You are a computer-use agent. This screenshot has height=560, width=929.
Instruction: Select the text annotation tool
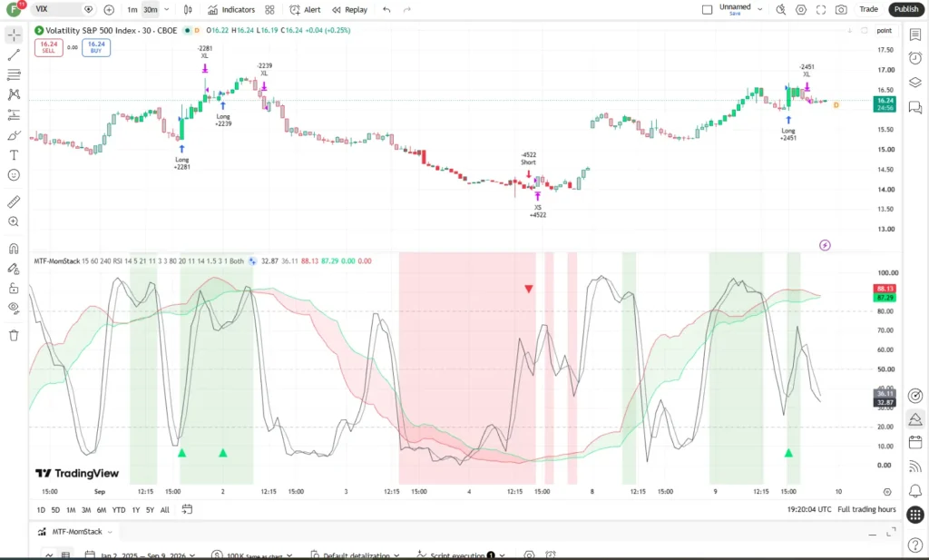coord(15,155)
